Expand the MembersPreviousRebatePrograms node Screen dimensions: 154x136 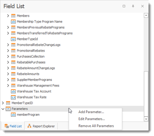point(8,27)
